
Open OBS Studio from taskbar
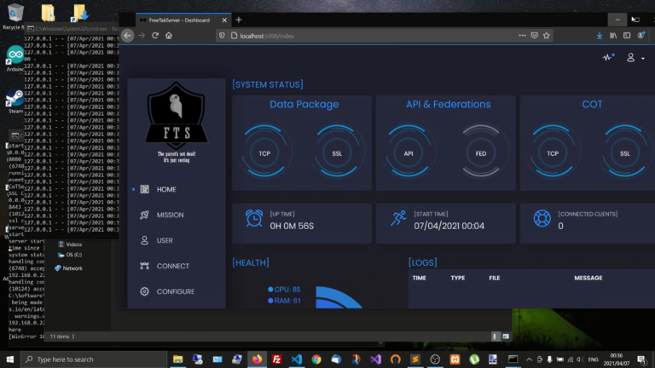pyautogui.click(x=435, y=359)
